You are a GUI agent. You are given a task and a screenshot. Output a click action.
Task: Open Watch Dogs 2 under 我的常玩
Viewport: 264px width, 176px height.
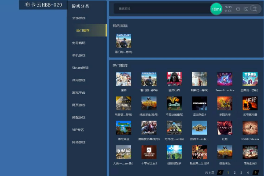[124, 41]
